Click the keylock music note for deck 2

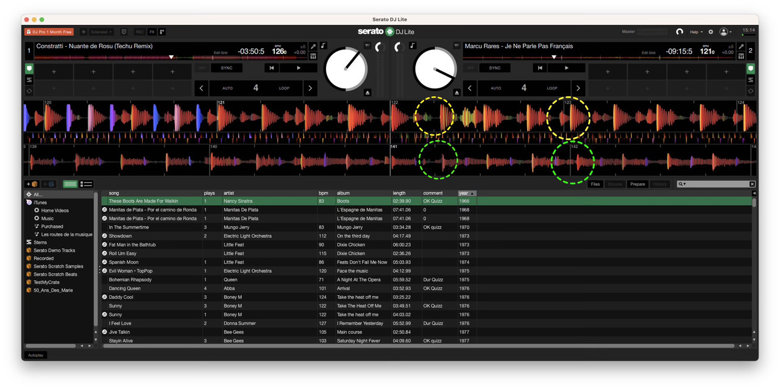[413, 46]
